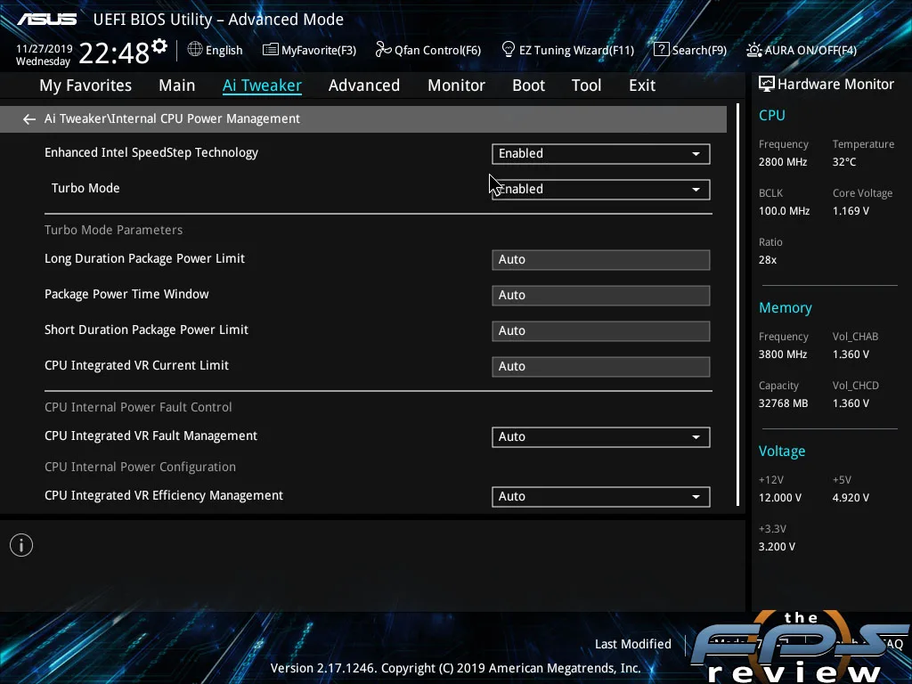This screenshot has width=912, height=684.
Task: Click the Vol_CHAB voltage value
Action: pos(851,354)
